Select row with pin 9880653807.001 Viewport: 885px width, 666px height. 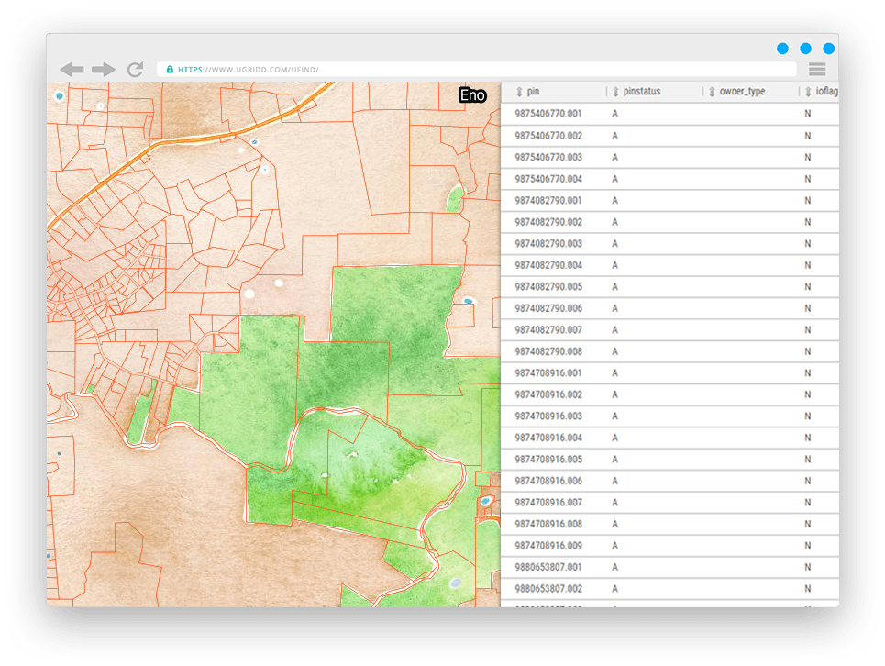click(x=548, y=568)
